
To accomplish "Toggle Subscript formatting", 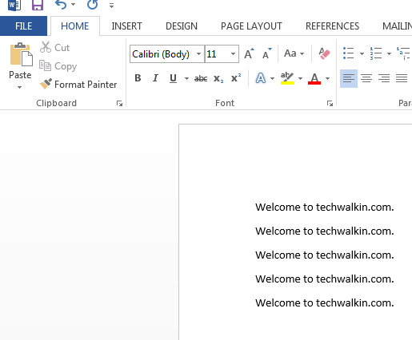I will pos(218,78).
